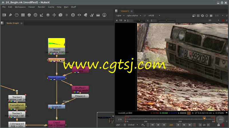Screen dimensions: 229x128
Task: Open the Time nodes clock menu
Action: [x=17, y=15]
